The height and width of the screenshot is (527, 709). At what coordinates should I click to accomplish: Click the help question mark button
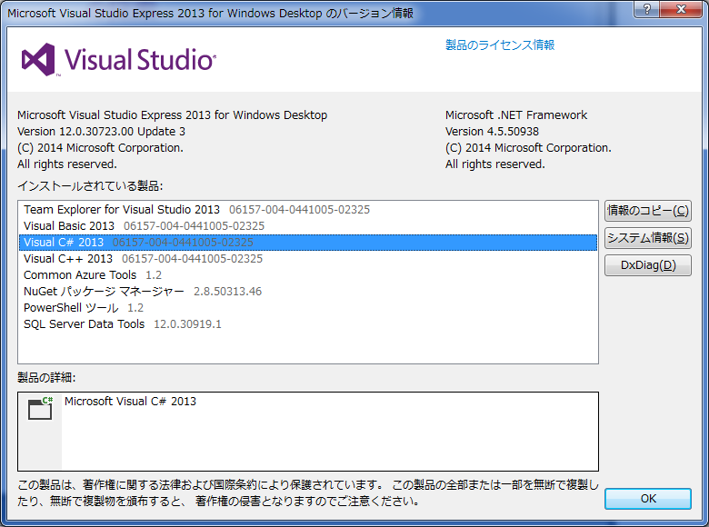pos(646,8)
